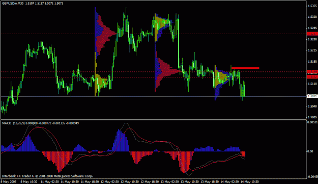
Task: Click the 0.00 MACD zero-level label
Action: click(310, 151)
